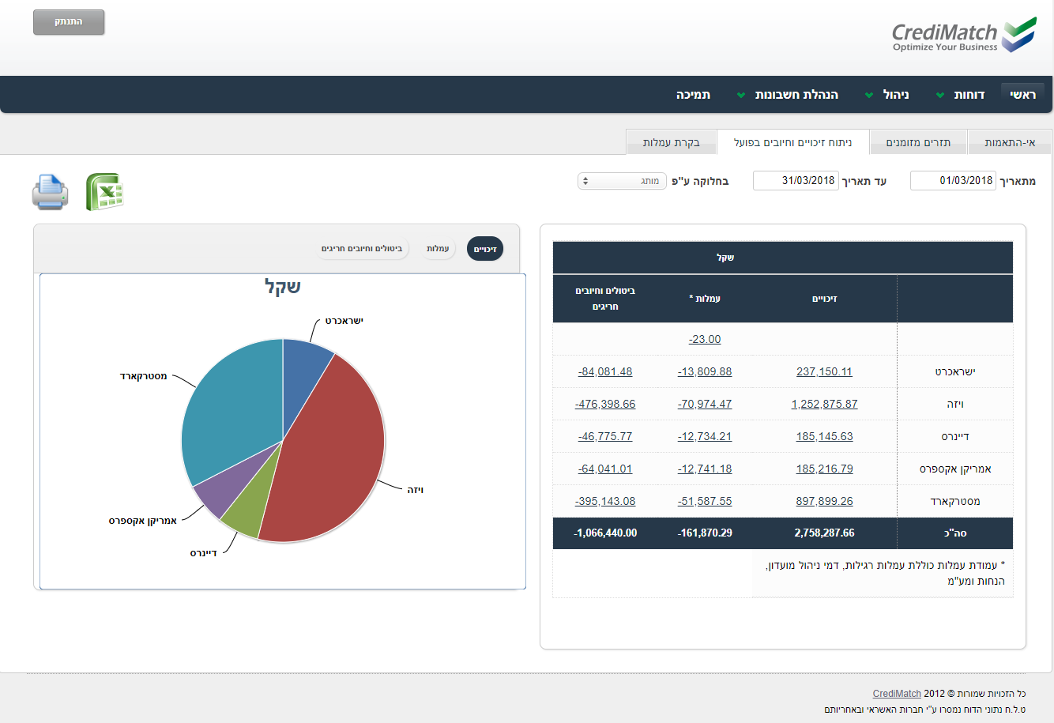
Task: Click the ישראכרט row label
Action: pyautogui.click(x=955, y=371)
